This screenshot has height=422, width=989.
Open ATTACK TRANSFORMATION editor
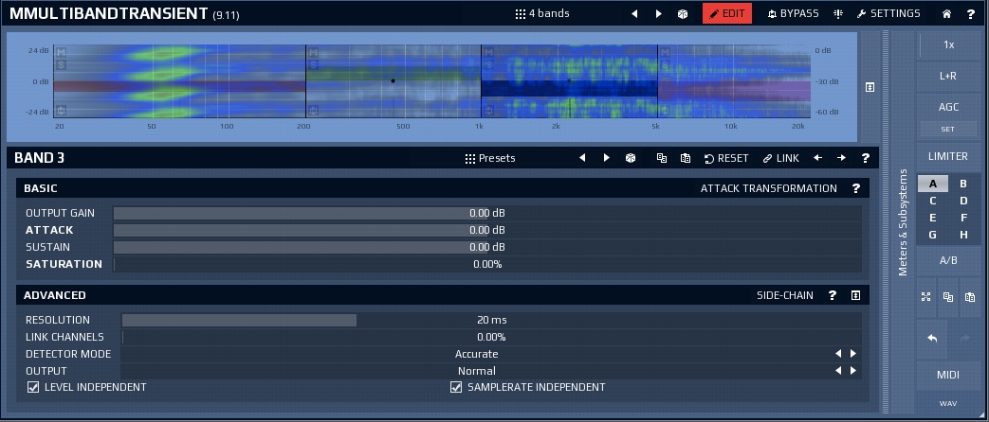[769, 188]
